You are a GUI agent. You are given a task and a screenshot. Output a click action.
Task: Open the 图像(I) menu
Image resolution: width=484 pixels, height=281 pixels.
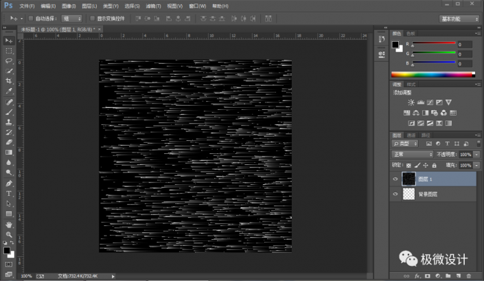69,5
